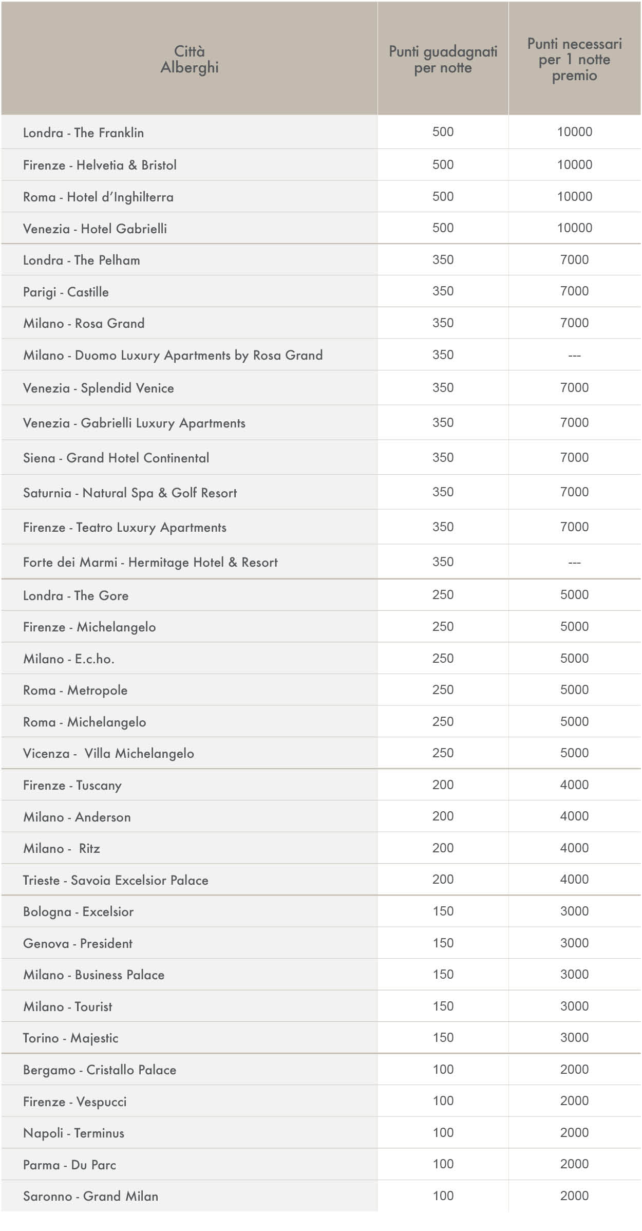
Task: Click the dashes in the Forte dei Marmi row
Action: 574,563
